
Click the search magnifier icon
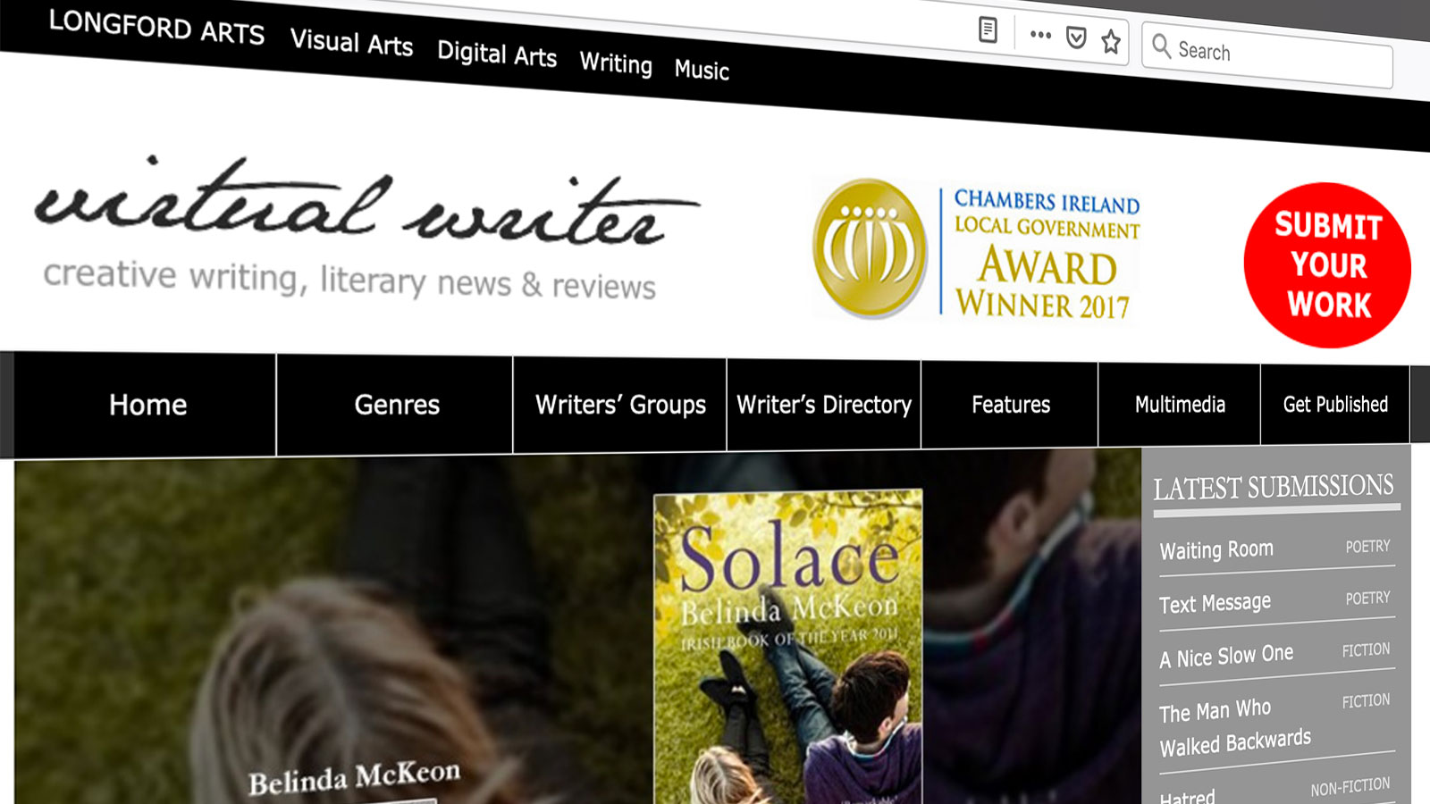click(1161, 46)
